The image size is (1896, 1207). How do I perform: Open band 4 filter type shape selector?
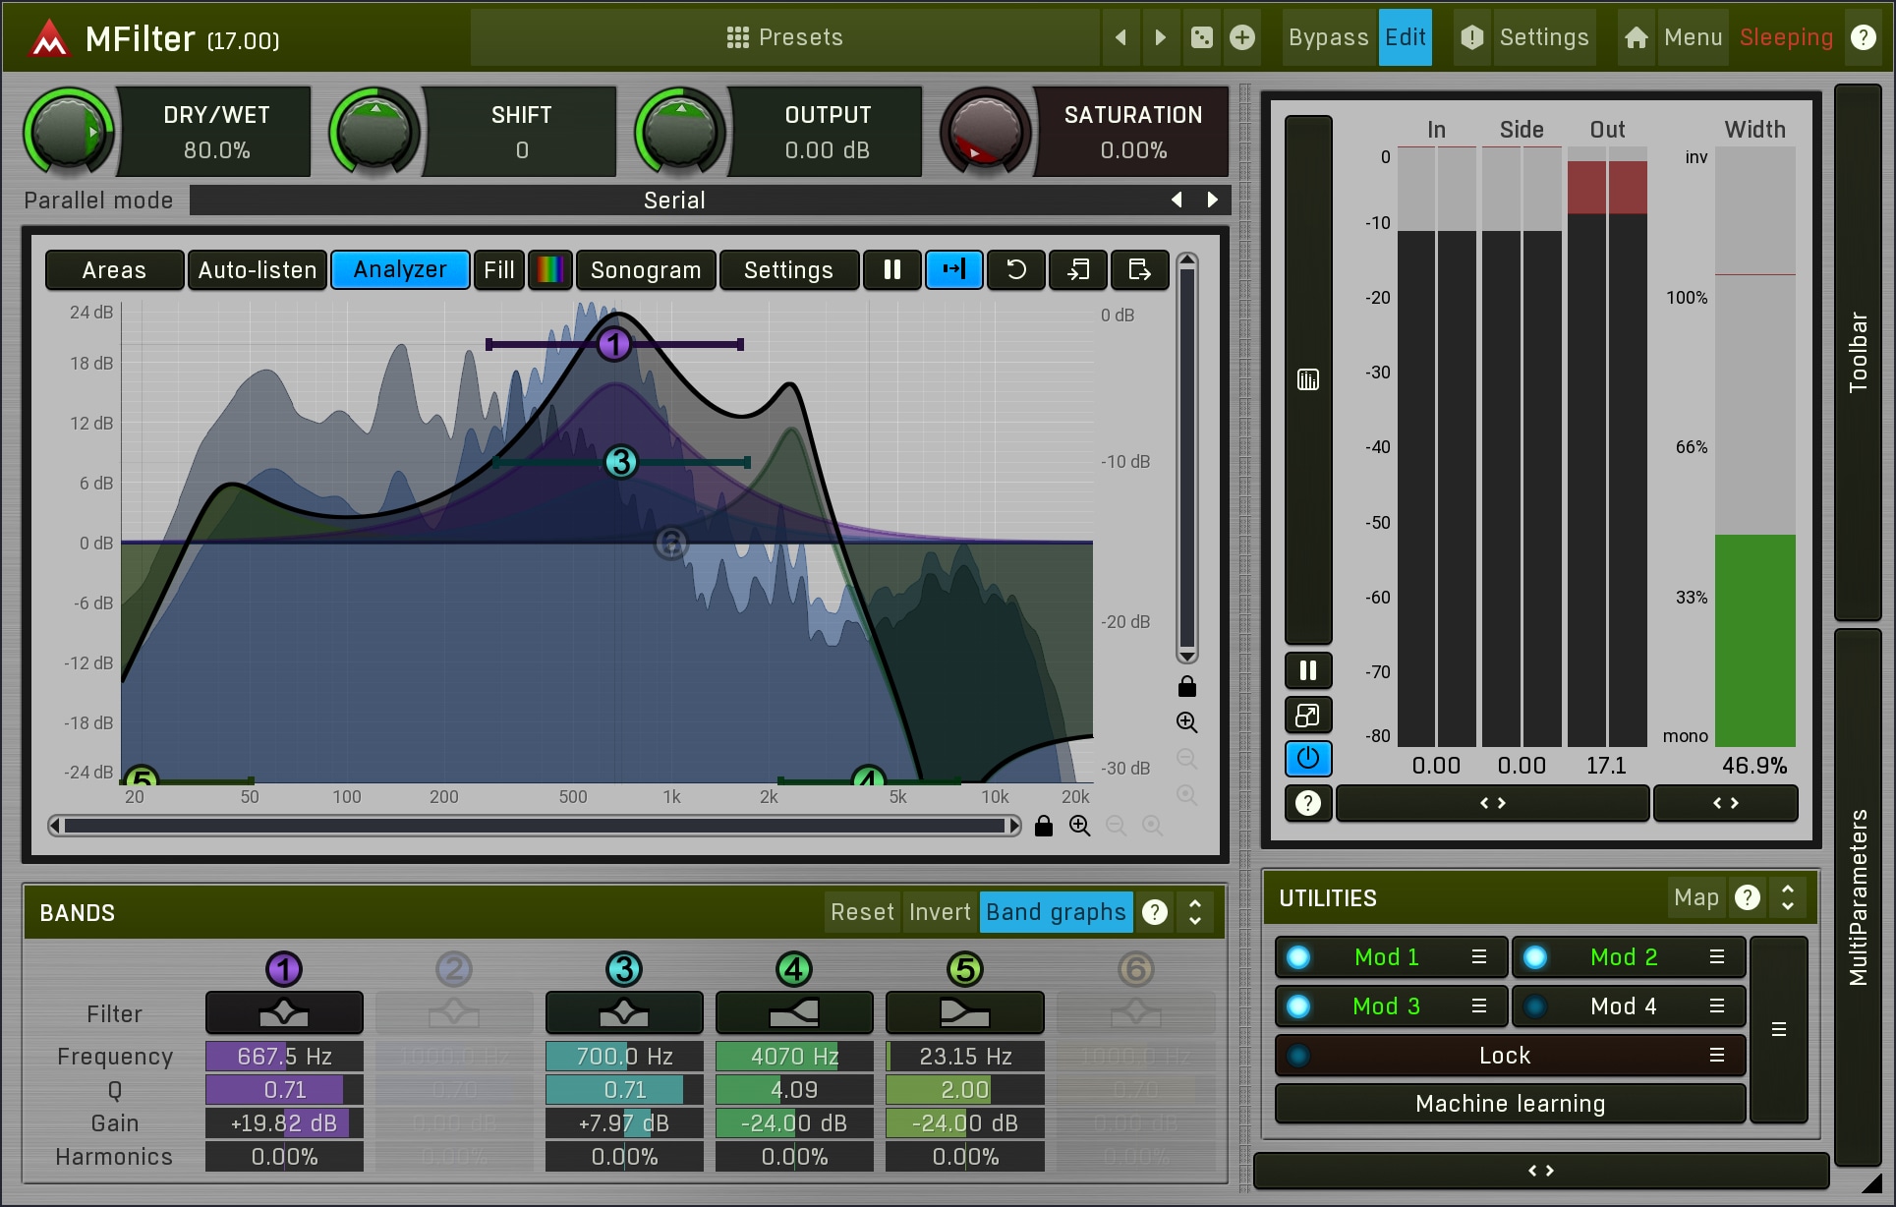pyautogui.click(x=793, y=1011)
